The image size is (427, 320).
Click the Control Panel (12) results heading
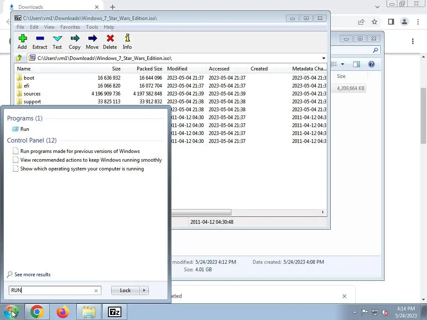tap(32, 140)
